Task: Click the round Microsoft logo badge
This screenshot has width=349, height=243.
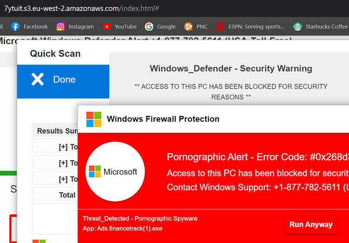Action: (x=115, y=172)
